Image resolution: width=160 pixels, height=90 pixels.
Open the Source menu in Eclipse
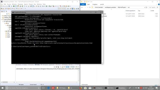[9, 4]
